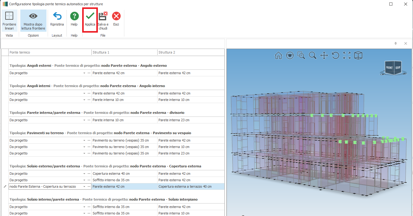Viewport: 413px width, 216px height.
Task: Select the magnifier zoom tool
Action: (313, 55)
